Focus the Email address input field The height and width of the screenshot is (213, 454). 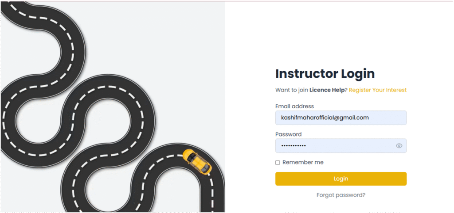[x=340, y=118]
